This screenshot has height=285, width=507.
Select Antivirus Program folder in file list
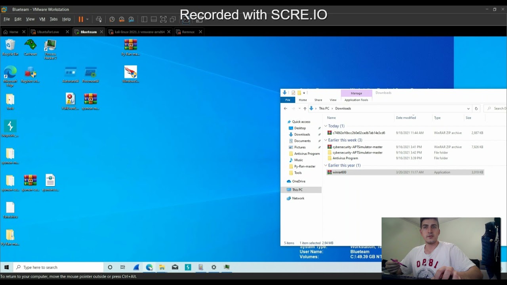(x=405, y=158)
